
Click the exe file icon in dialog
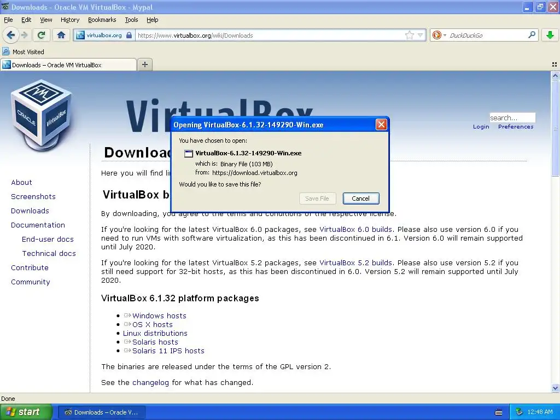188,154
